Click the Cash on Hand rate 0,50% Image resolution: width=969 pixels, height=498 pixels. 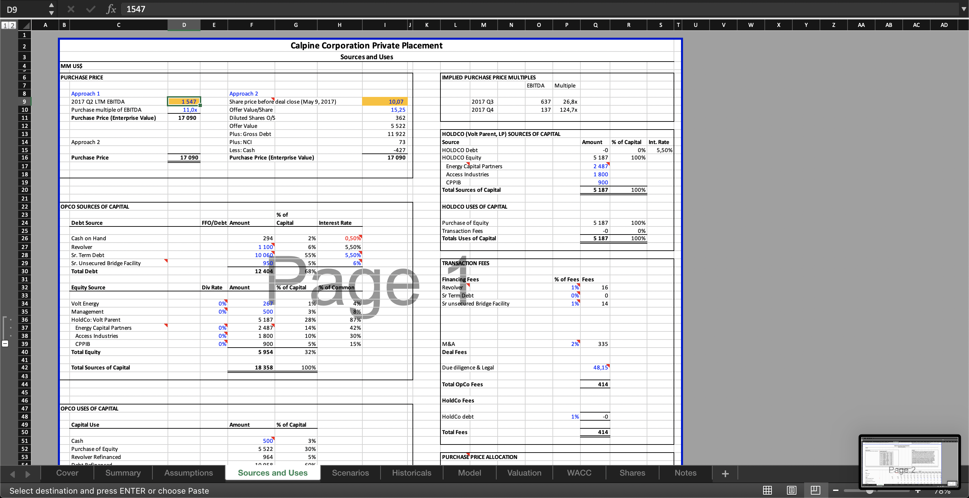(340, 239)
